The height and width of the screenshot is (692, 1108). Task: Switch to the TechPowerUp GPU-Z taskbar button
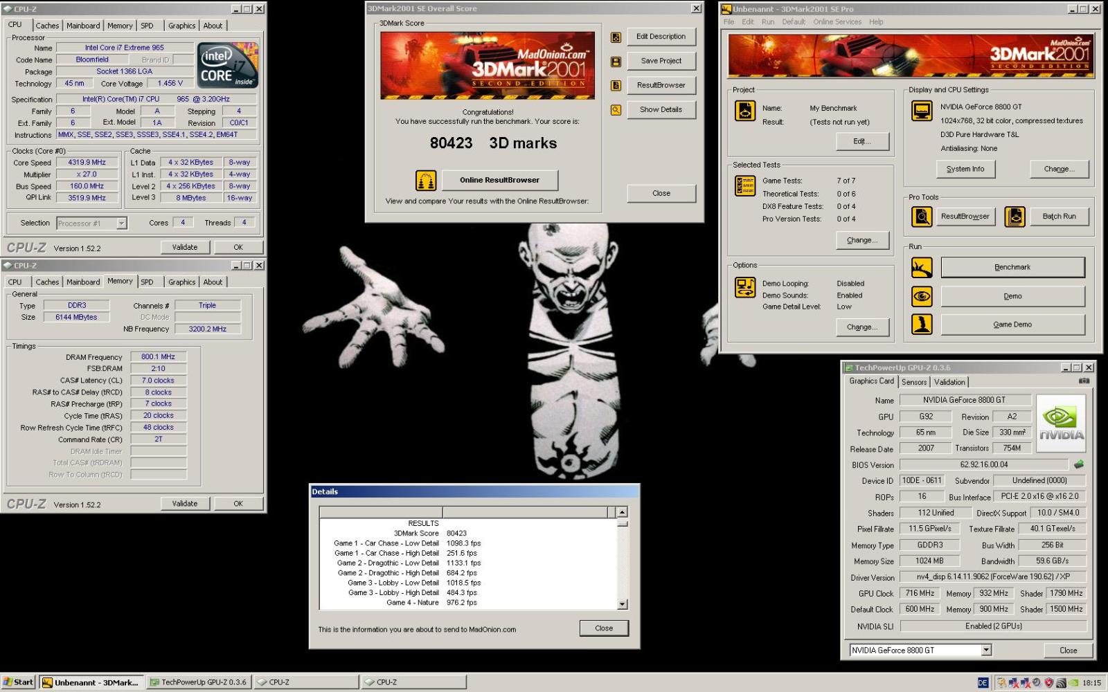point(199,682)
